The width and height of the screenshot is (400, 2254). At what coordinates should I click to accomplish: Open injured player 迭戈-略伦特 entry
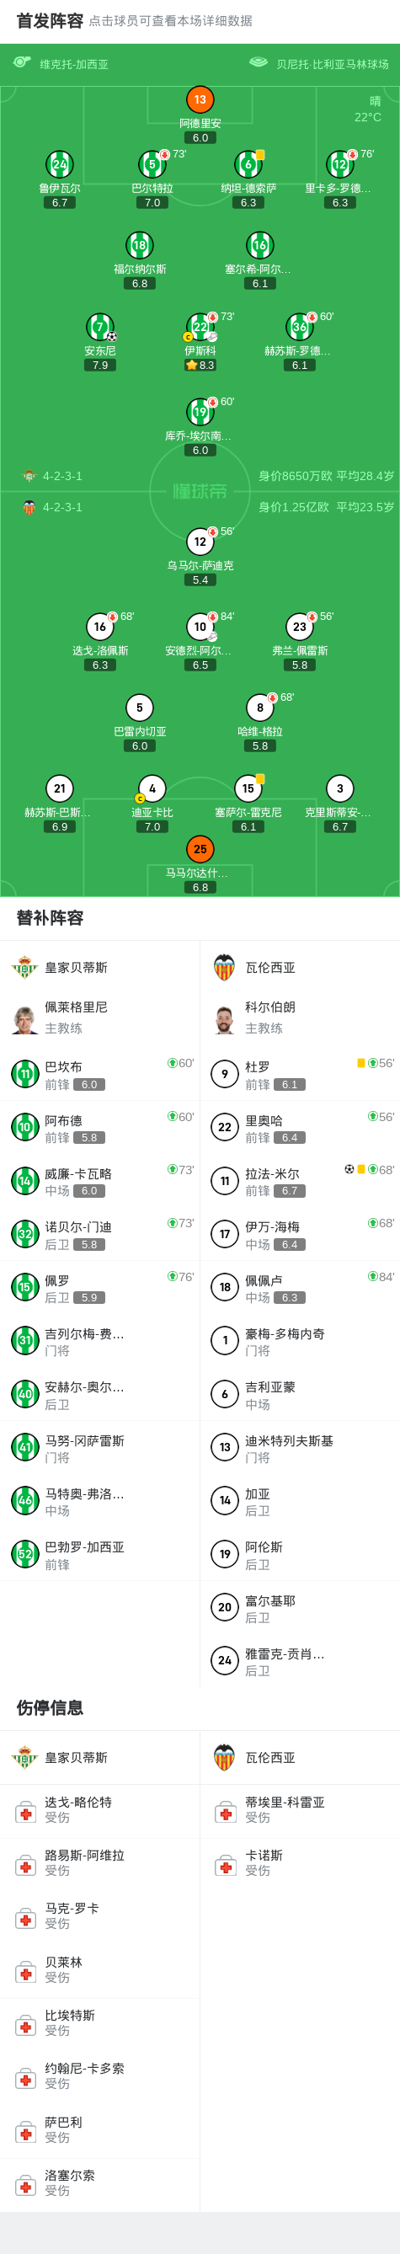coord(99,1810)
